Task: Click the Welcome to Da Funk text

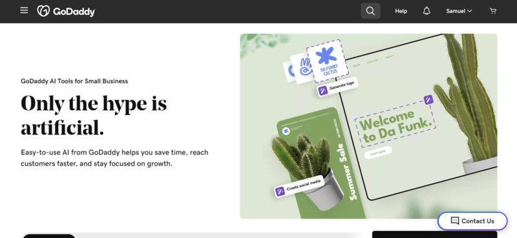Action: [395, 125]
